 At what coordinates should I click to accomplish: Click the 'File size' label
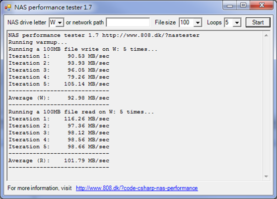(165, 22)
